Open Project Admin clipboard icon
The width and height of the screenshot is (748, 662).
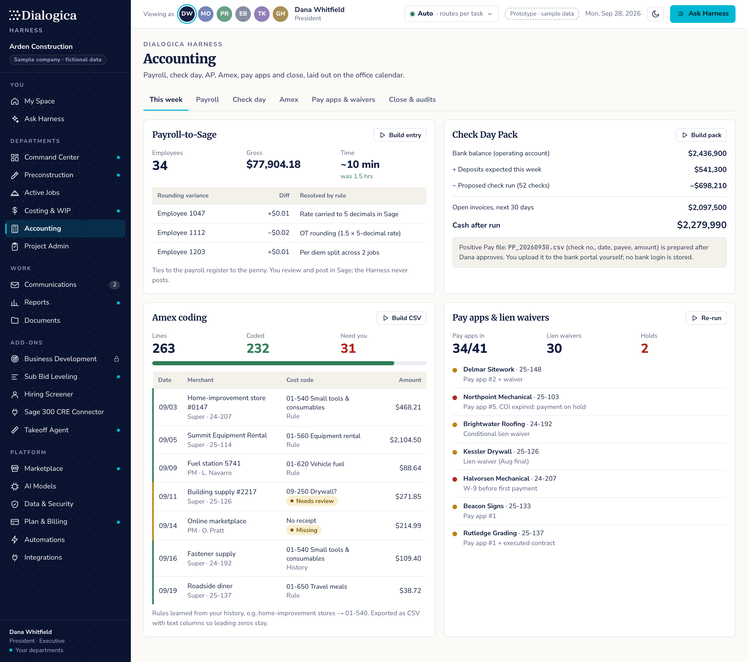pyautogui.click(x=15, y=246)
